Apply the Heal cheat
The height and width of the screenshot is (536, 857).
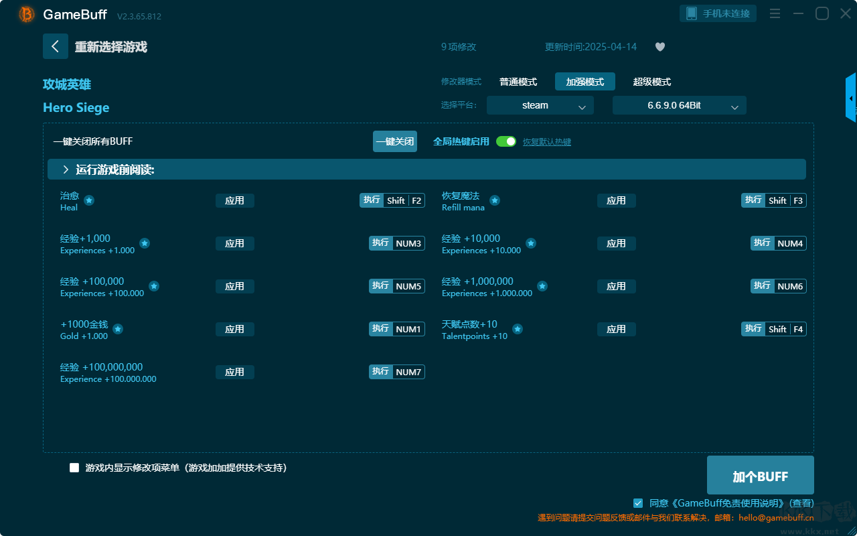[235, 200]
